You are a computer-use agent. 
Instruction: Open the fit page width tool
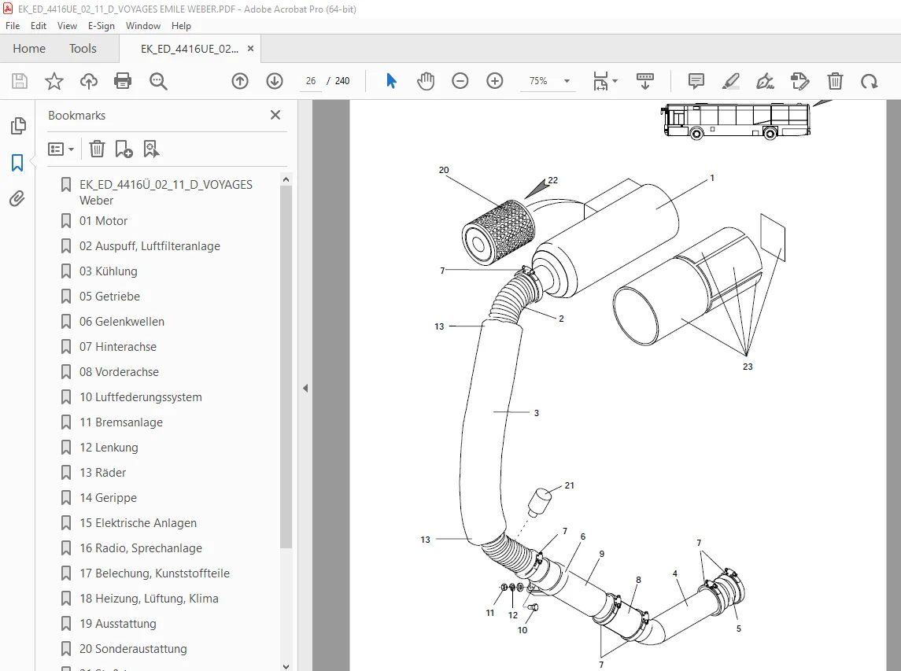point(600,81)
